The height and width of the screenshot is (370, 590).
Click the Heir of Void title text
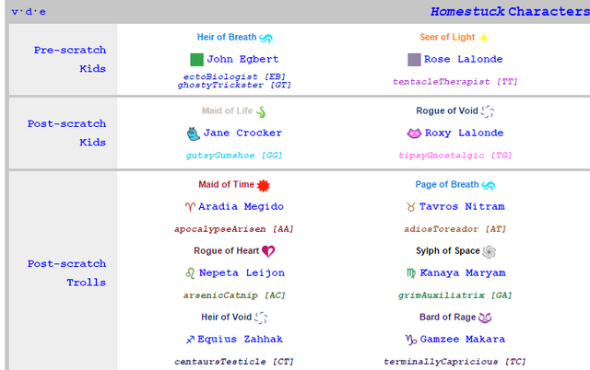[x=226, y=317]
